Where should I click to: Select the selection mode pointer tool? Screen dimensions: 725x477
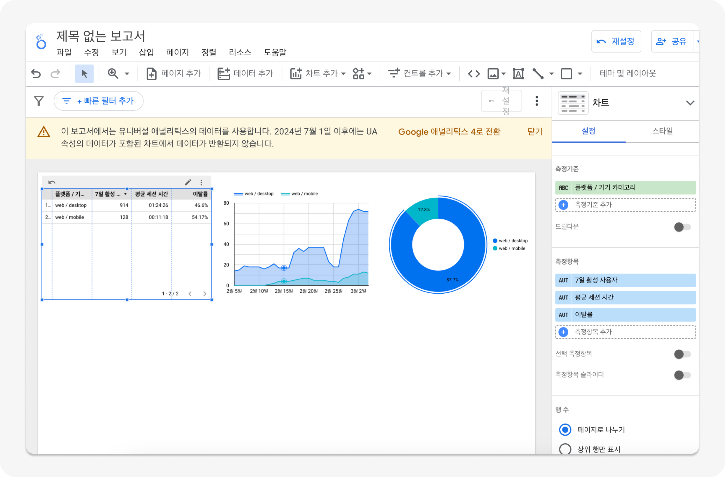pos(84,74)
